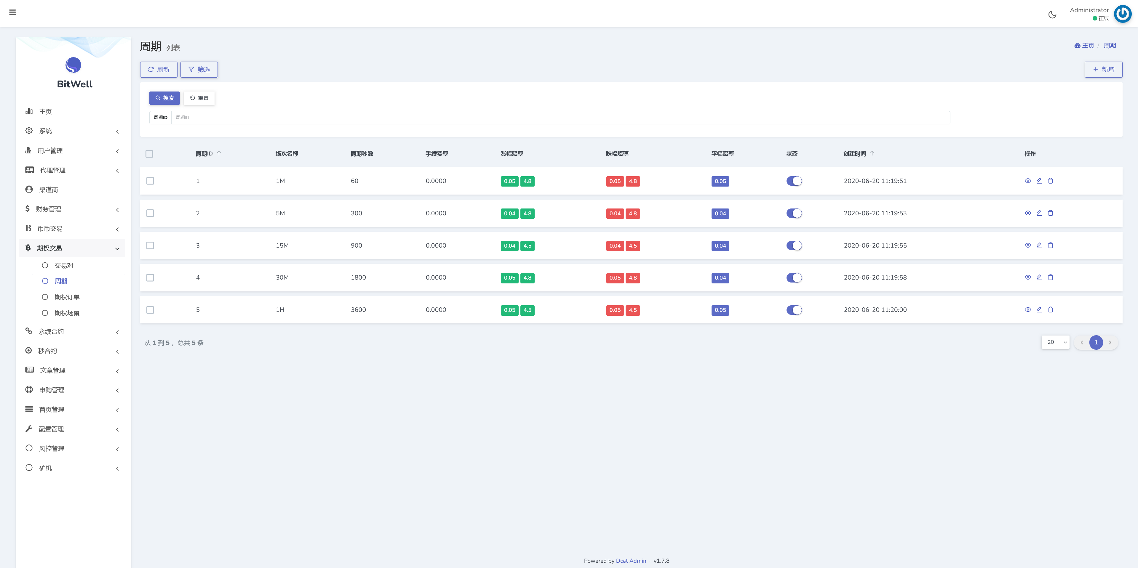The height and width of the screenshot is (568, 1138).
Task: Click the delete trash icon for 30M row
Action: coord(1051,277)
